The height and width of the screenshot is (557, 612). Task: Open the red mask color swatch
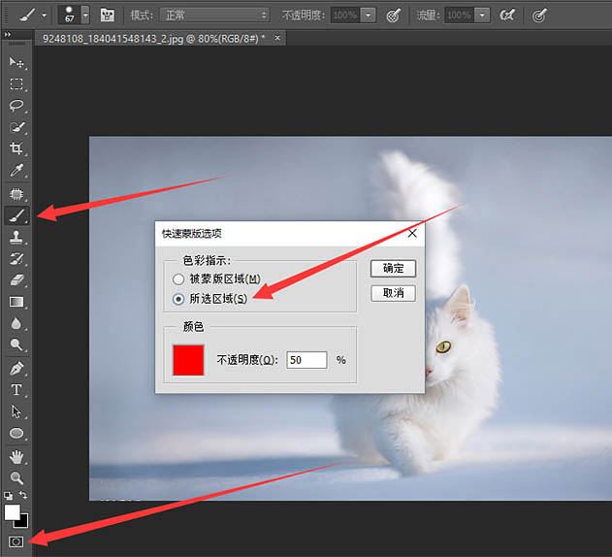(x=188, y=359)
